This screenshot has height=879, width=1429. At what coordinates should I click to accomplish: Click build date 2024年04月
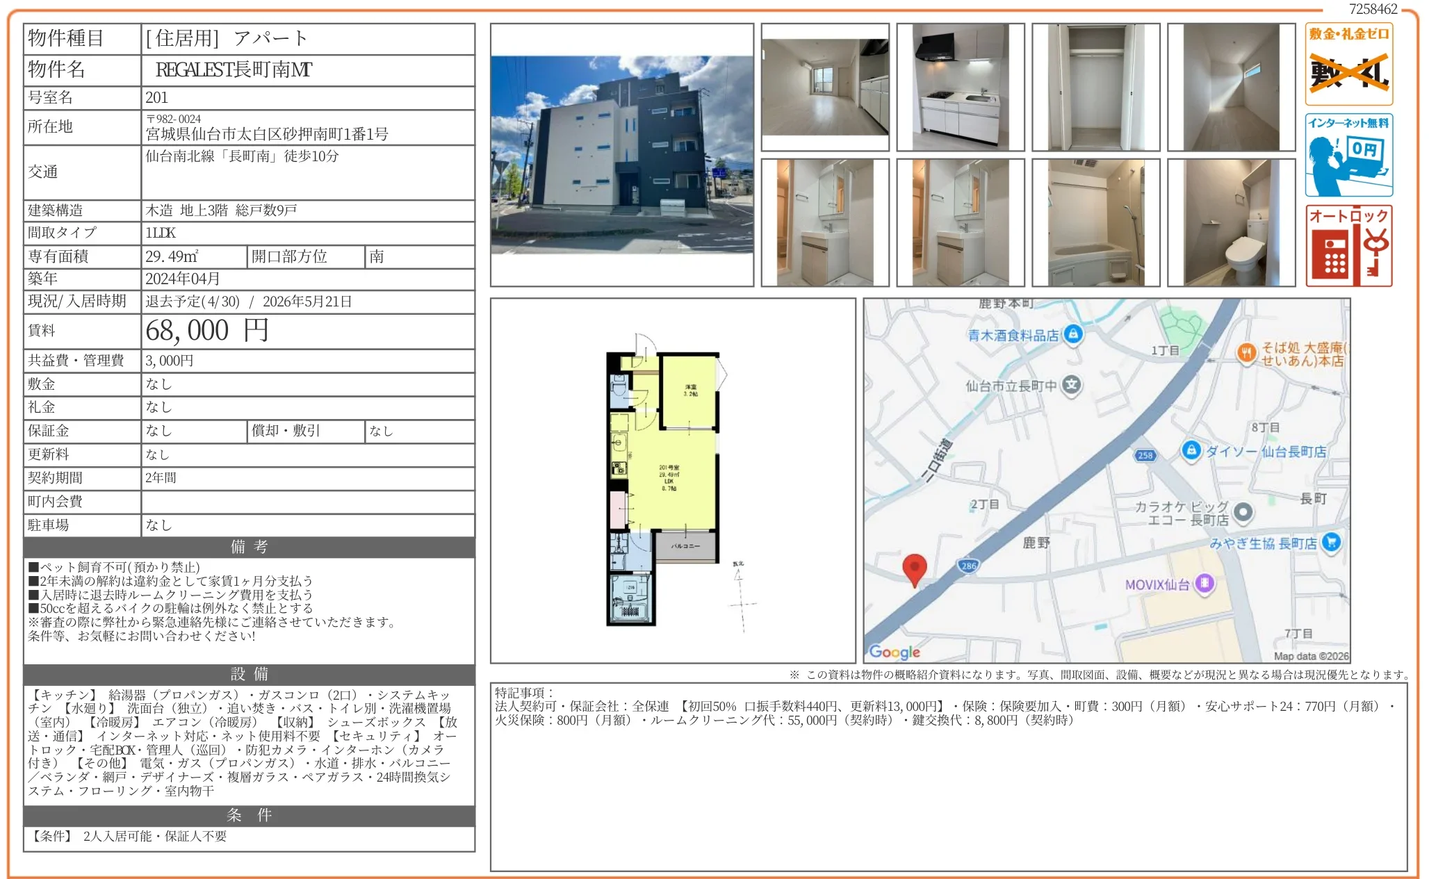point(183,279)
